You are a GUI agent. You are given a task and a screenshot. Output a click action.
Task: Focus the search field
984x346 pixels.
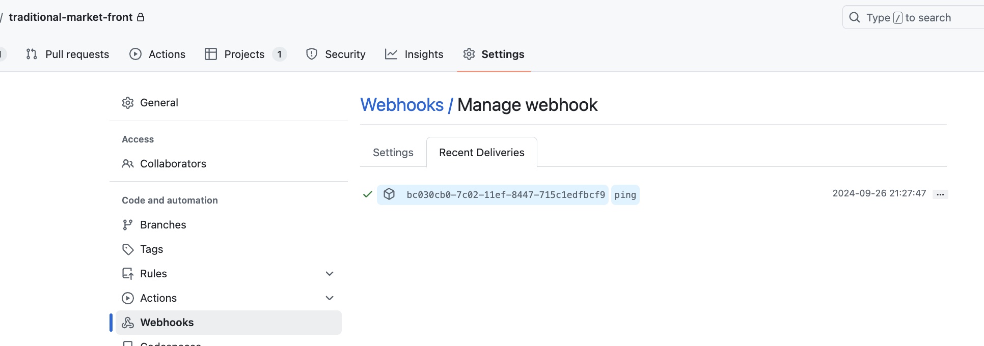click(x=913, y=17)
